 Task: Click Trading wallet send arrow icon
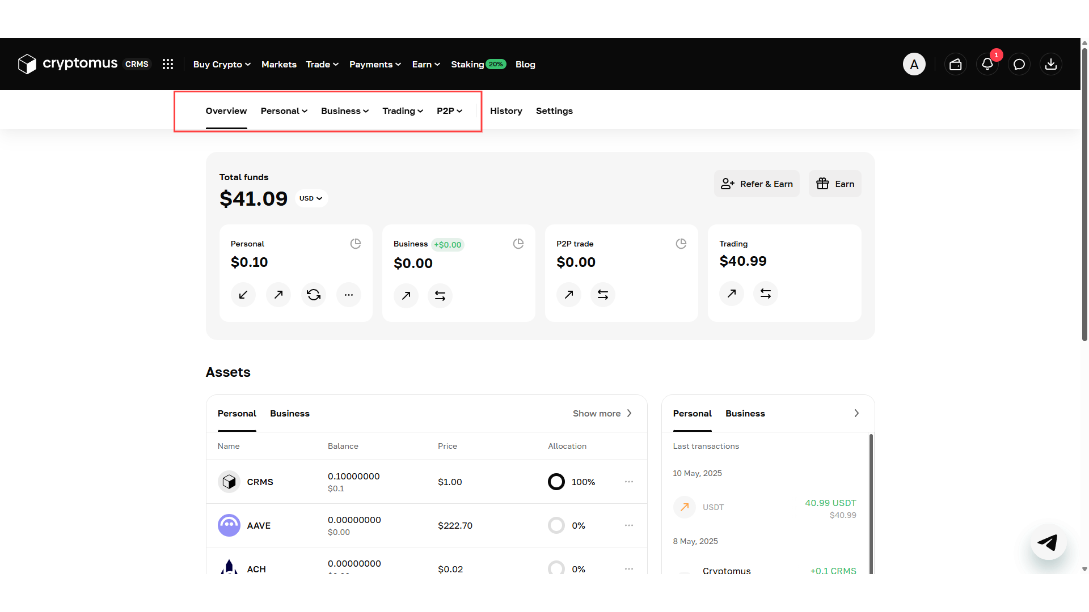coord(732,294)
